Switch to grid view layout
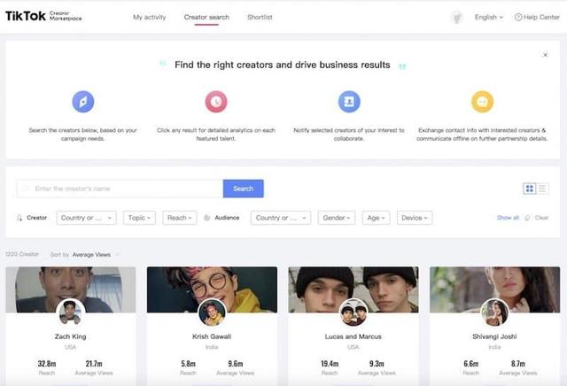This screenshot has height=386, width=567. (530, 189)
